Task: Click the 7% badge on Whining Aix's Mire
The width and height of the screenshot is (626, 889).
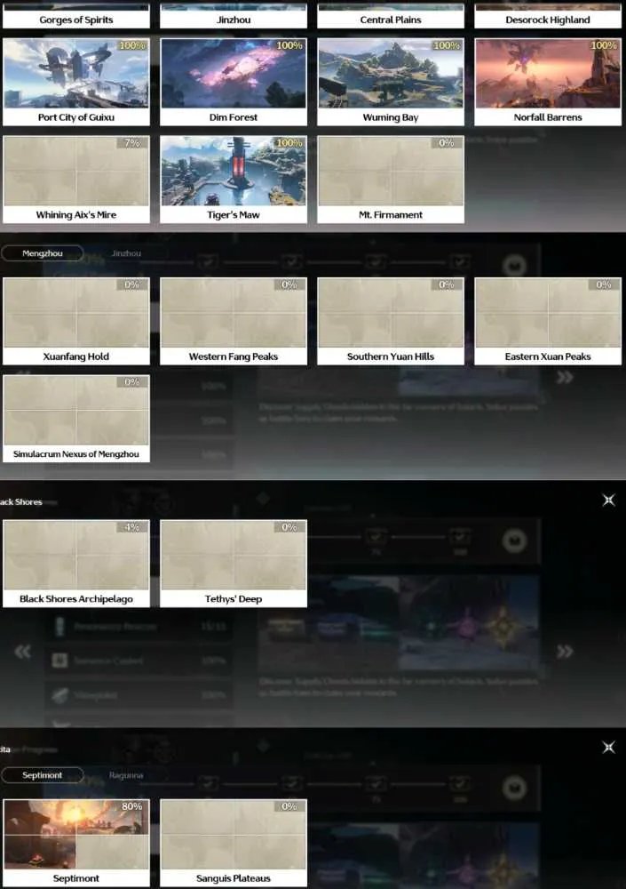Action: pyautogui.click(x=132, y=143)
